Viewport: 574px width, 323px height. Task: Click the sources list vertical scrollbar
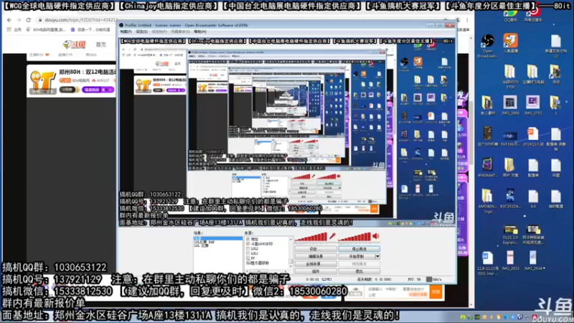[x=291, y=253]
